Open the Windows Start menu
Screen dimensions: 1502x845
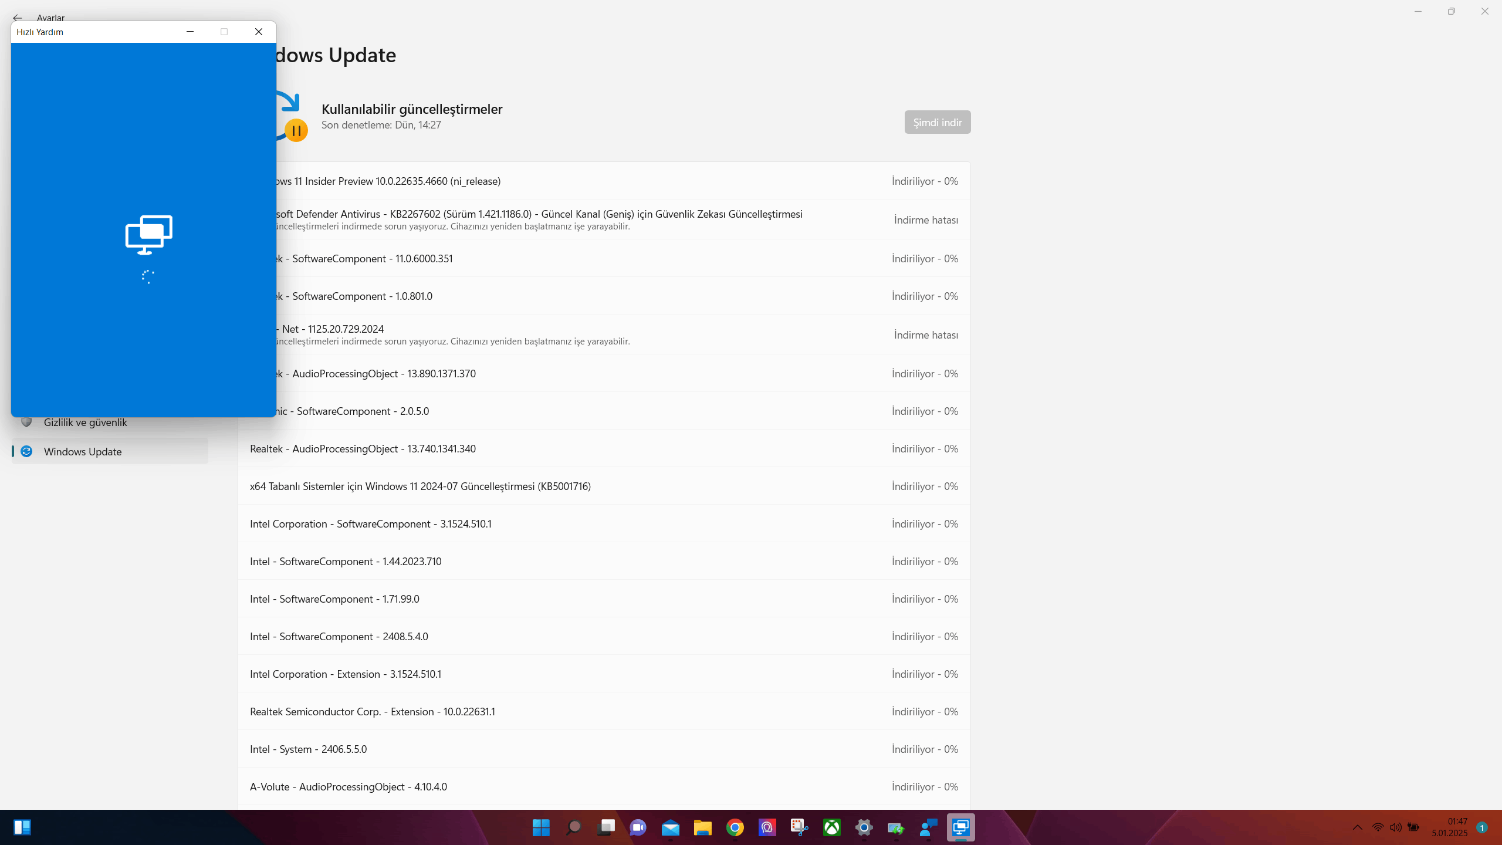click(x=540, y=827)
